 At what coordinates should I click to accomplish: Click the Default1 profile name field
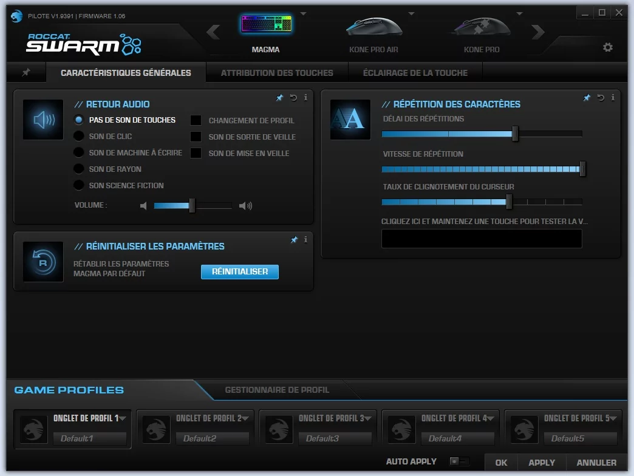pos(90,438)
